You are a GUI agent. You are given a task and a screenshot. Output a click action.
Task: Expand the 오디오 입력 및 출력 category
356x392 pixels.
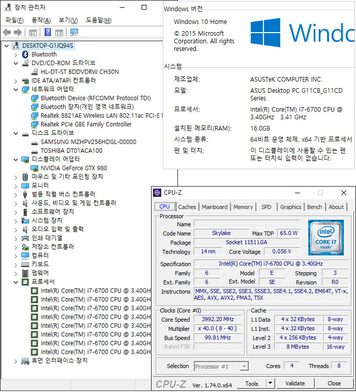click(x=16, y=230)
